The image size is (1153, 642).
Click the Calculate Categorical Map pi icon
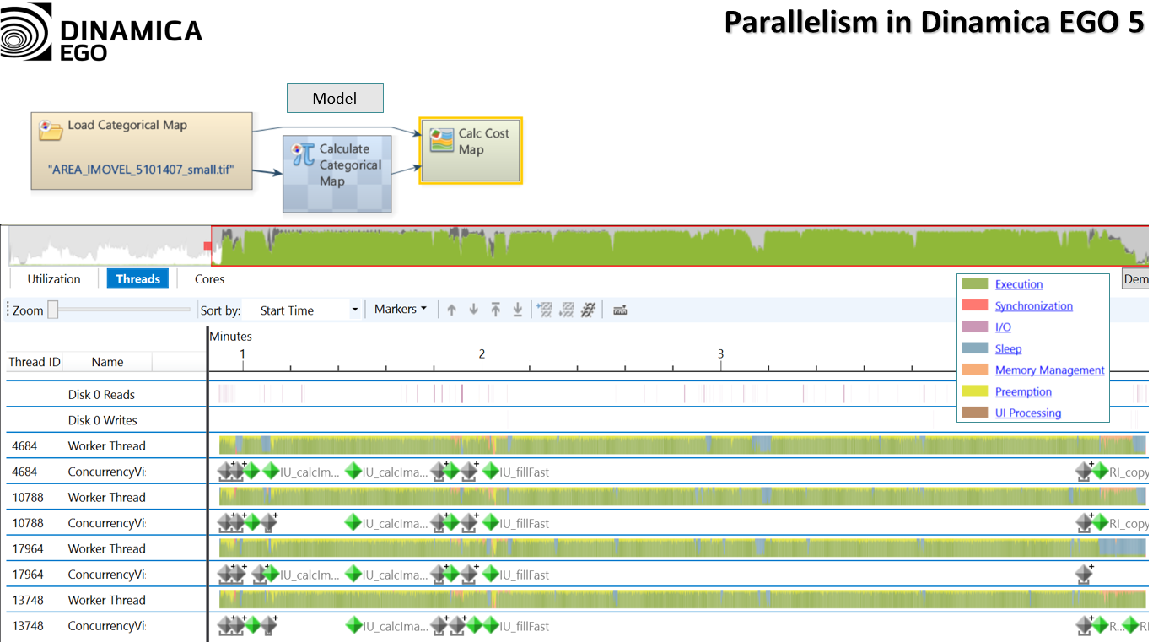click(303, 154)
